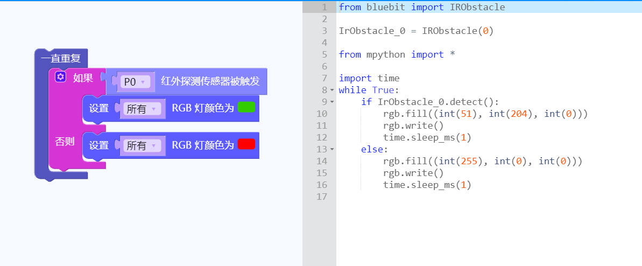The height and width of the screenshot is (266, 642).
Task: Click the 如果 label on the if block
Action: coord(83,78)
